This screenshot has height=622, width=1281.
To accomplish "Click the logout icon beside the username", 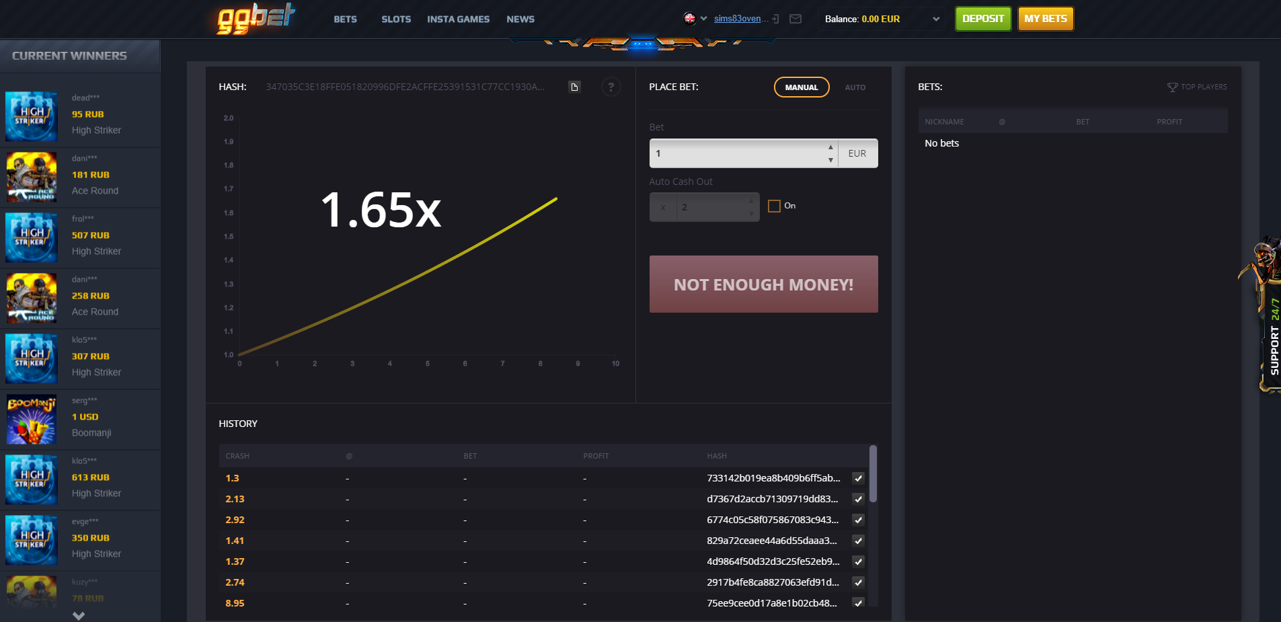I will coord(775,19).
